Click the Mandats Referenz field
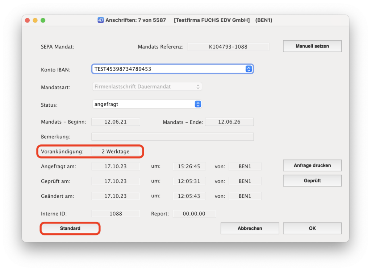371x271 pixels. tap(228, 47)
